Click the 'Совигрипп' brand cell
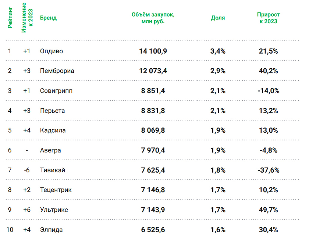 point(56,91)
